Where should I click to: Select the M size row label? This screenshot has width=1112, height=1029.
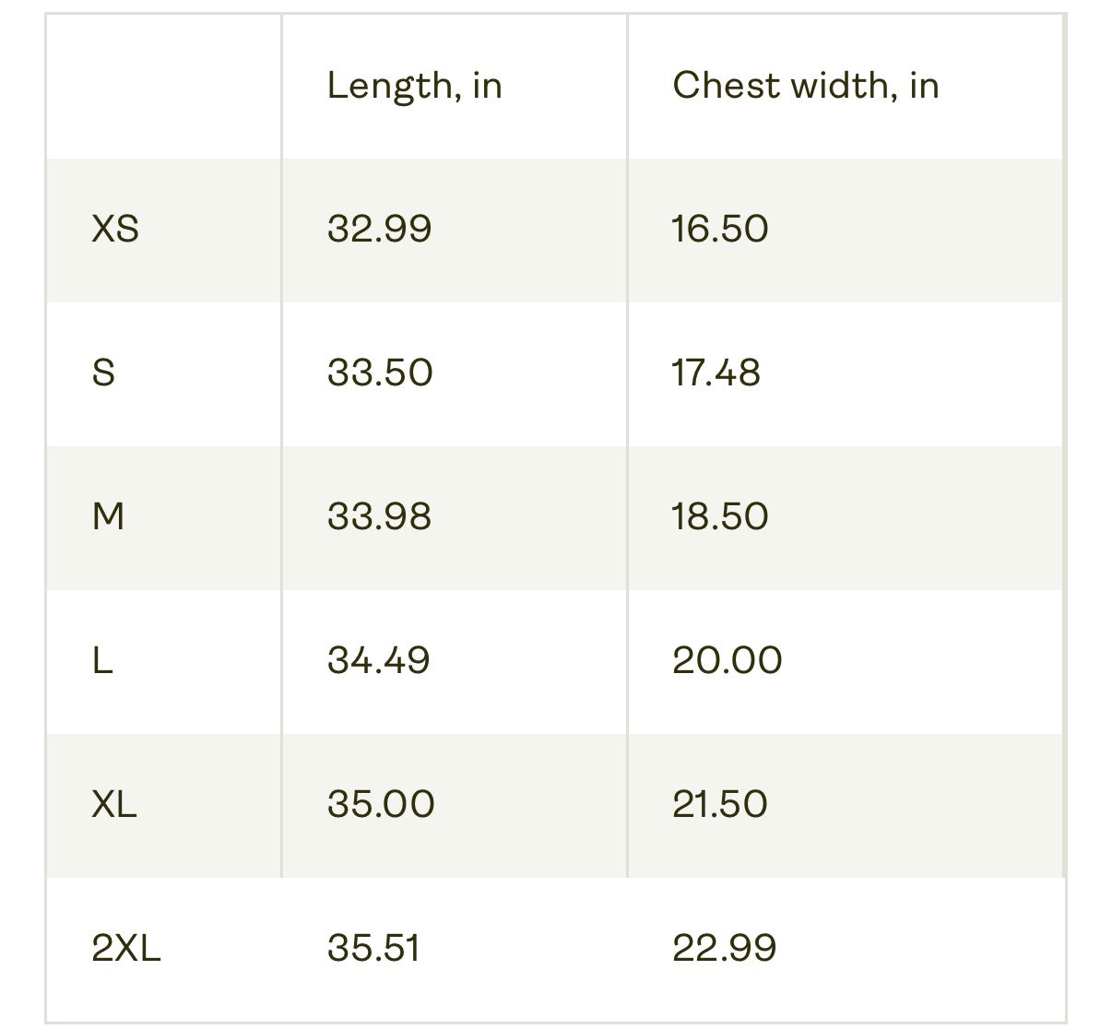[108, 516]
